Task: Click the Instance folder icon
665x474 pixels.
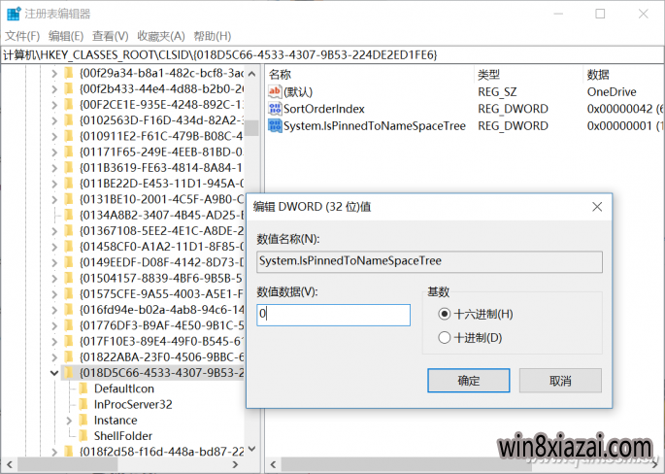Action: click(x=83, y=420)
